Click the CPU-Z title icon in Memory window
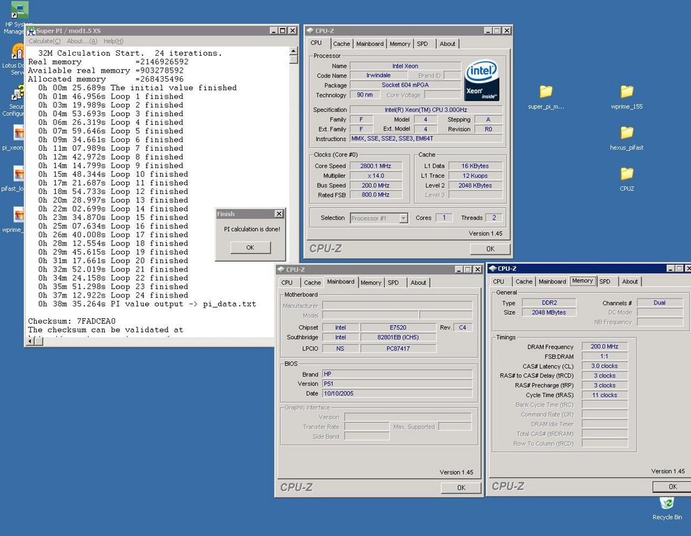Image resolution: width=691 pixels, height=536 pixels. [x=493, y=269]
